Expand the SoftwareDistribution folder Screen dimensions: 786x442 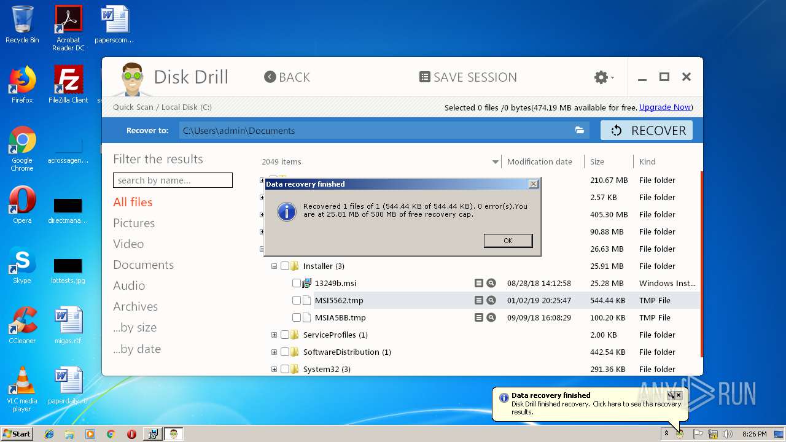click(274, 352)
